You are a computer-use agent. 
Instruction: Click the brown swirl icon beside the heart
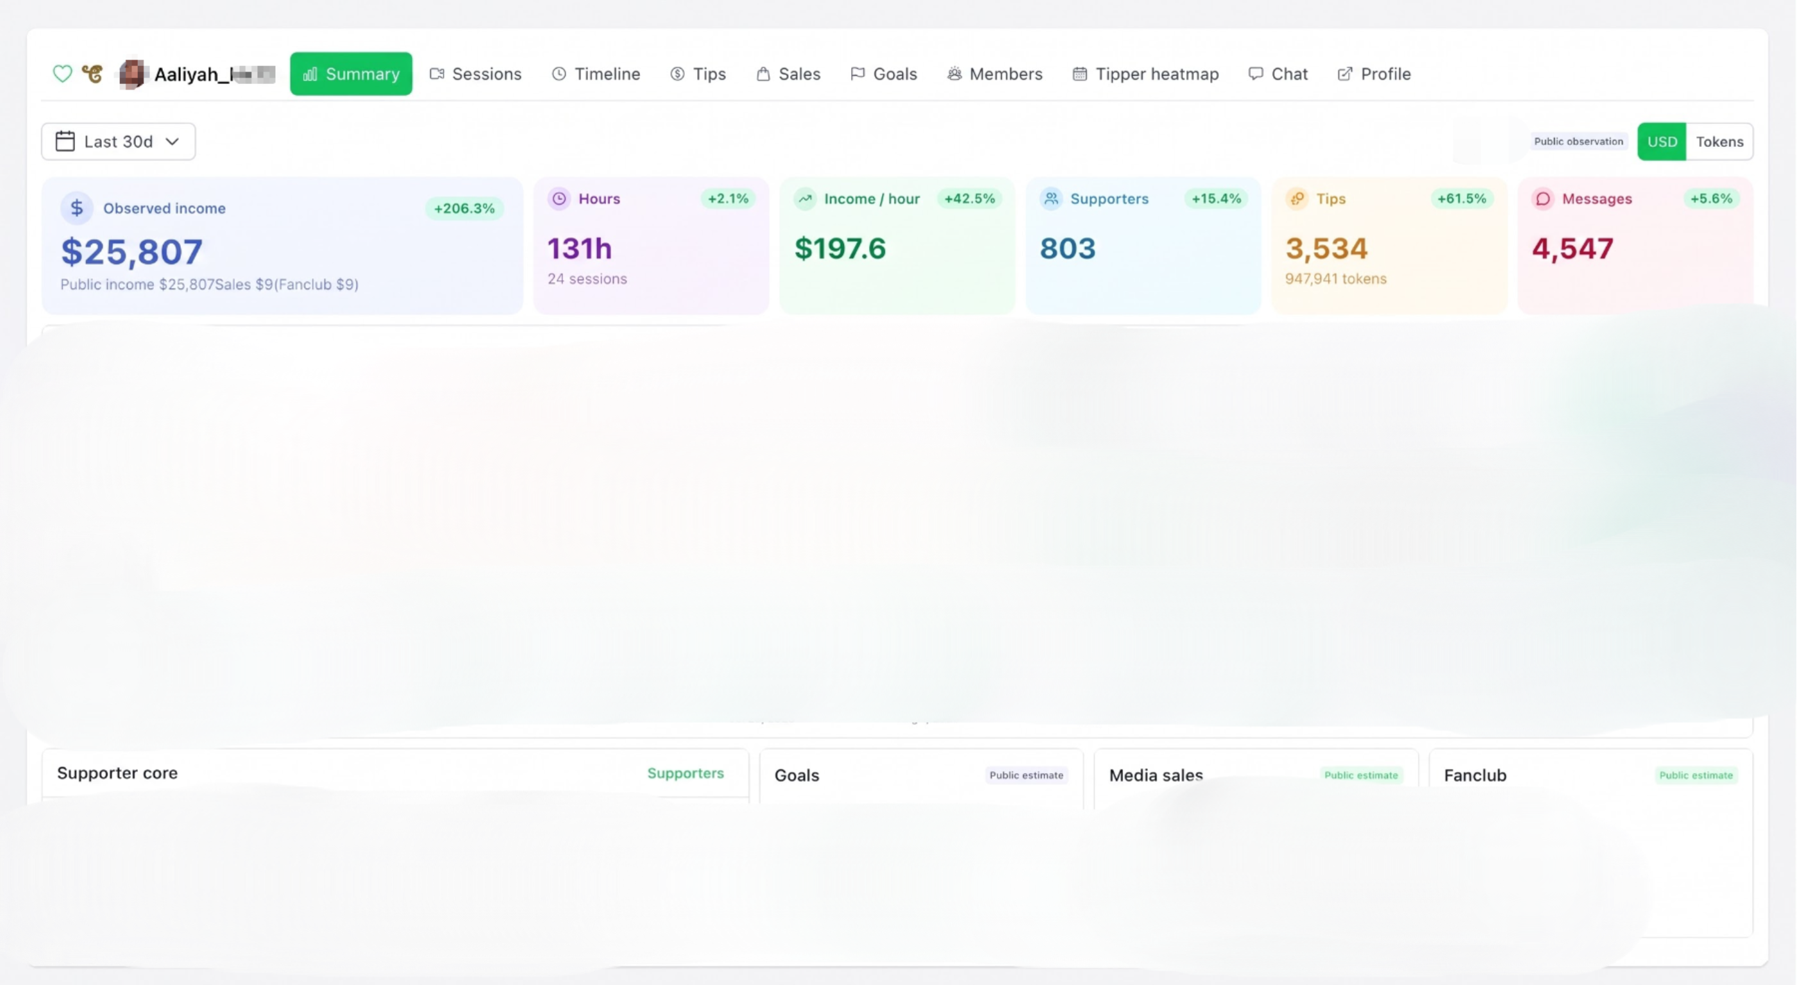click(92, 73)
